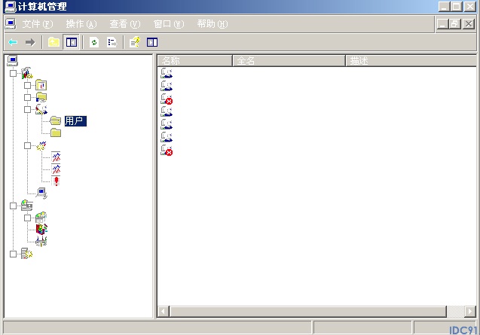Refresh the list with the green arrows icon
The image size is (480, 335).
coord(94,42)
